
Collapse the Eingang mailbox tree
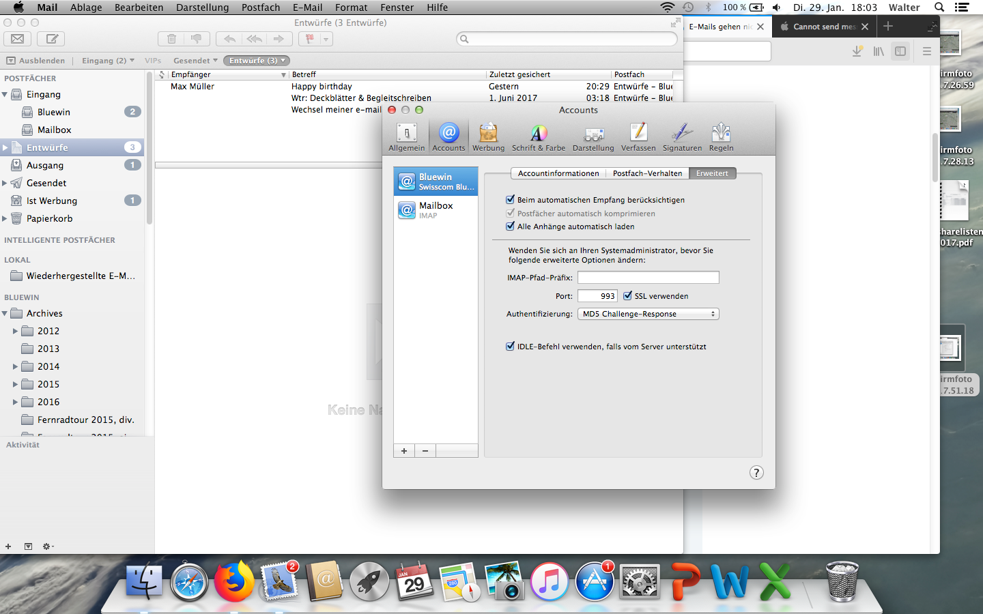pos(5,94)
